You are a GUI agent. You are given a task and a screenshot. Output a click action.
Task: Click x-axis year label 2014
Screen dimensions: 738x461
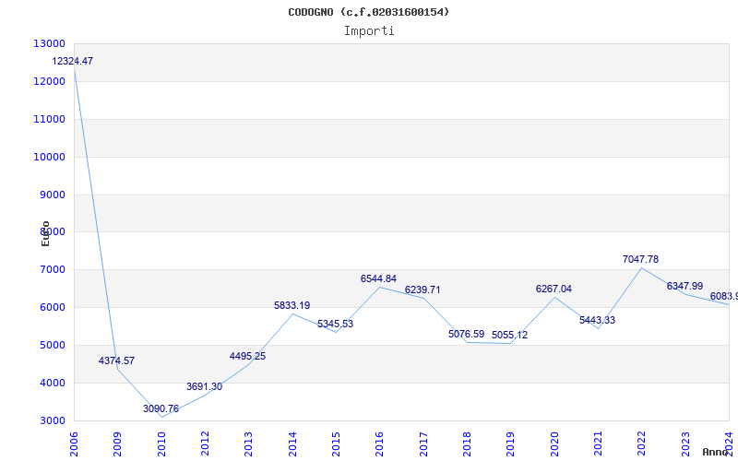pos(292,444)
